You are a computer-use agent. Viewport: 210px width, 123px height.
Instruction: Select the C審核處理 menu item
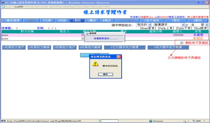click(x=12, y=21)
